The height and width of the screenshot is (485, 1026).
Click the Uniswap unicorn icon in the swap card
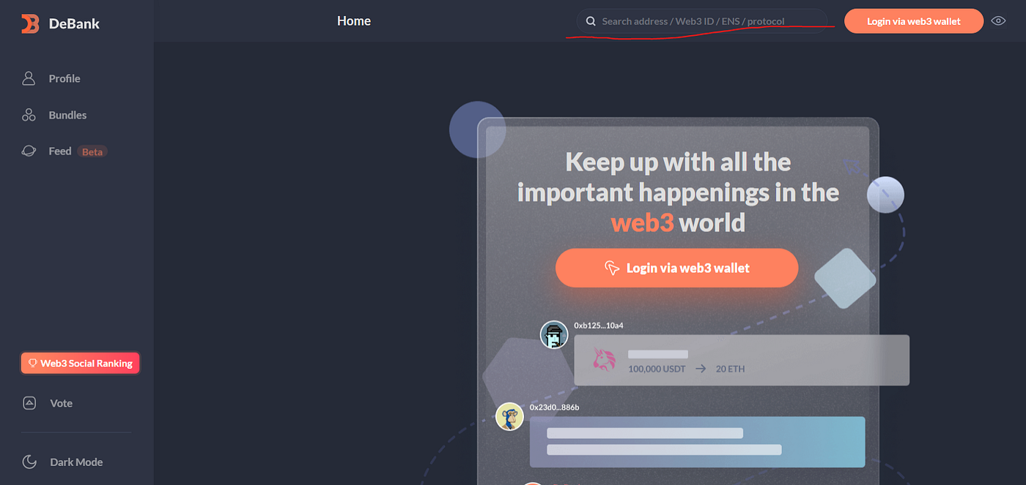pos(604,361)
